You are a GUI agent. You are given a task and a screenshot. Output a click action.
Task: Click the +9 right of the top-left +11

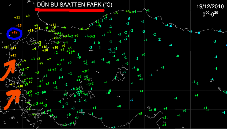[28, 16]
